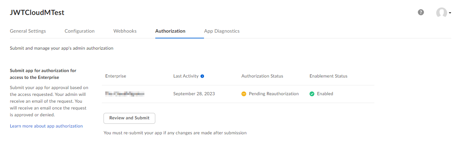Viewport: 457px width, 152px height.
Task: Select the Authorization tab
Action: click(170, 31)
